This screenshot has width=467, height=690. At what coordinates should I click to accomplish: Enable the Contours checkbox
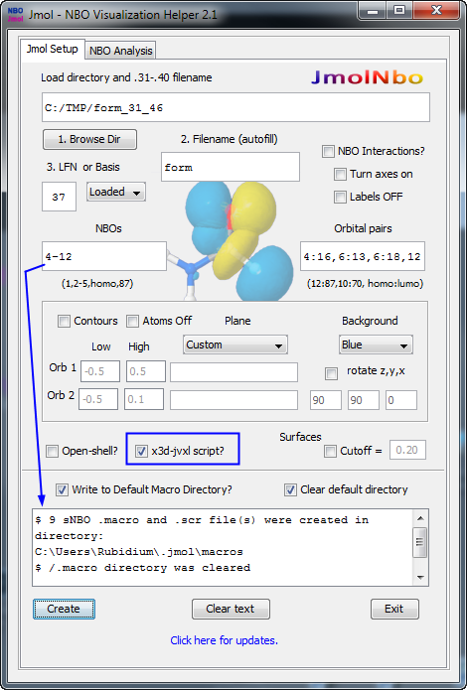pyautogui.click(x=64, y=322)
